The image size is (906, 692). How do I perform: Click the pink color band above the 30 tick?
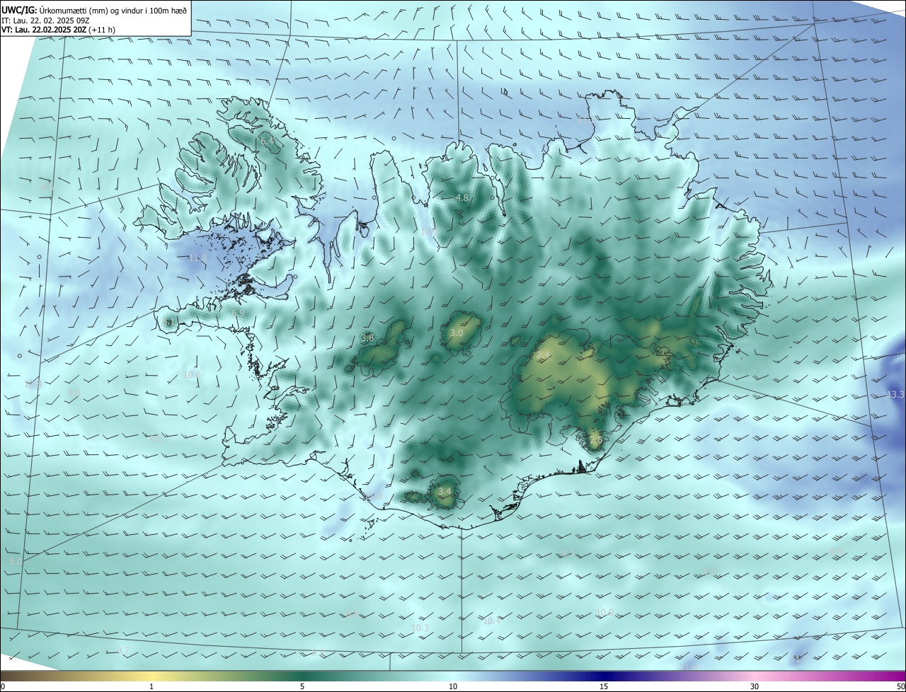pyautogui.click(x=755, y=676)
